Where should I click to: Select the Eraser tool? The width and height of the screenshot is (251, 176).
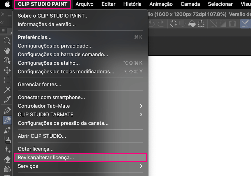click(7, 159)
